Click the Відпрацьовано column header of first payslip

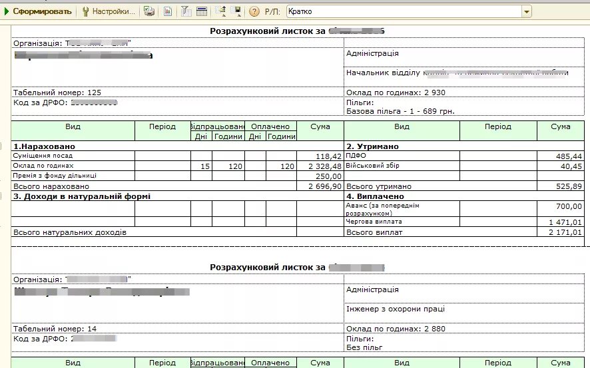[x=218, y=126]
